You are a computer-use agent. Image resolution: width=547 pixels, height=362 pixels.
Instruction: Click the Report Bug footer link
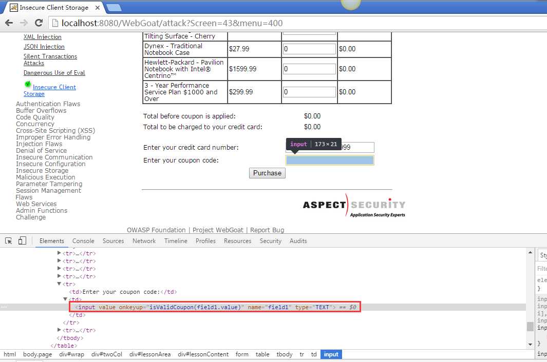[x=267, y=230]
